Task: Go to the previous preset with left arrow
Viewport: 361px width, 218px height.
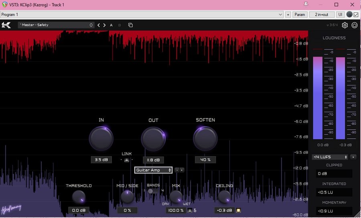Action: (99, 25)
